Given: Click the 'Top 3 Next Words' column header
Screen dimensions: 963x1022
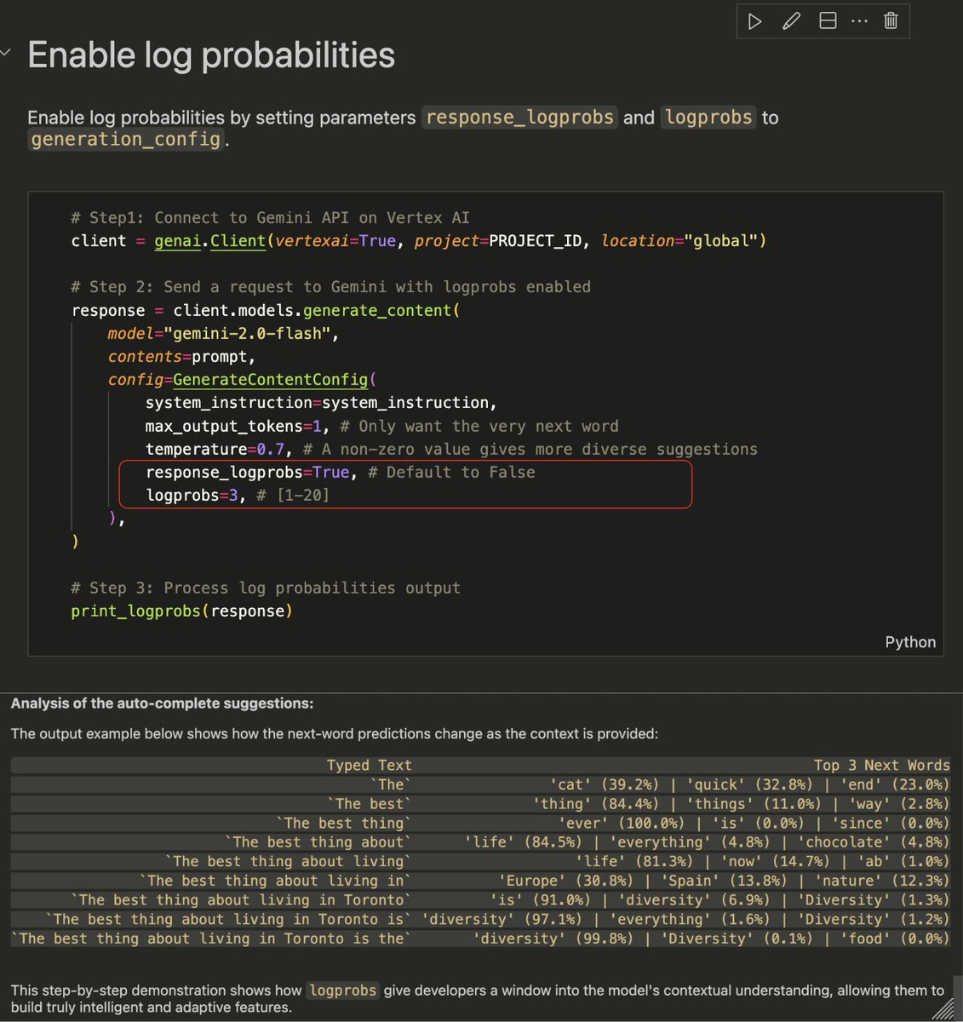Looking at the screenshot, I should [881, 766].
